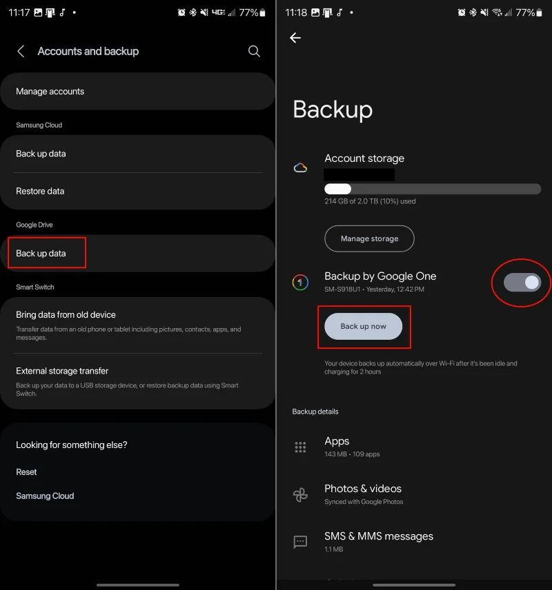The width and height of the screenshot is (552, 590).
Task: Open External storage transfer
Action: coord(137,381)
